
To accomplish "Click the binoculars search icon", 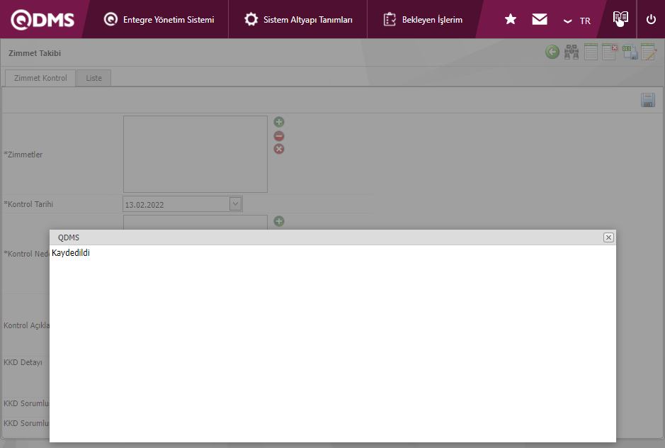I will click(x=572, y=52).
